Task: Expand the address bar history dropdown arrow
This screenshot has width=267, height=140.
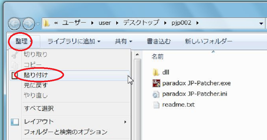Action: 261,24
